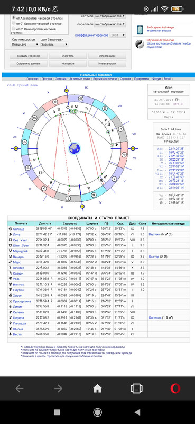Open the Обучение Астрологии link
Screen dimensions: 195x424
pos(161,40)
